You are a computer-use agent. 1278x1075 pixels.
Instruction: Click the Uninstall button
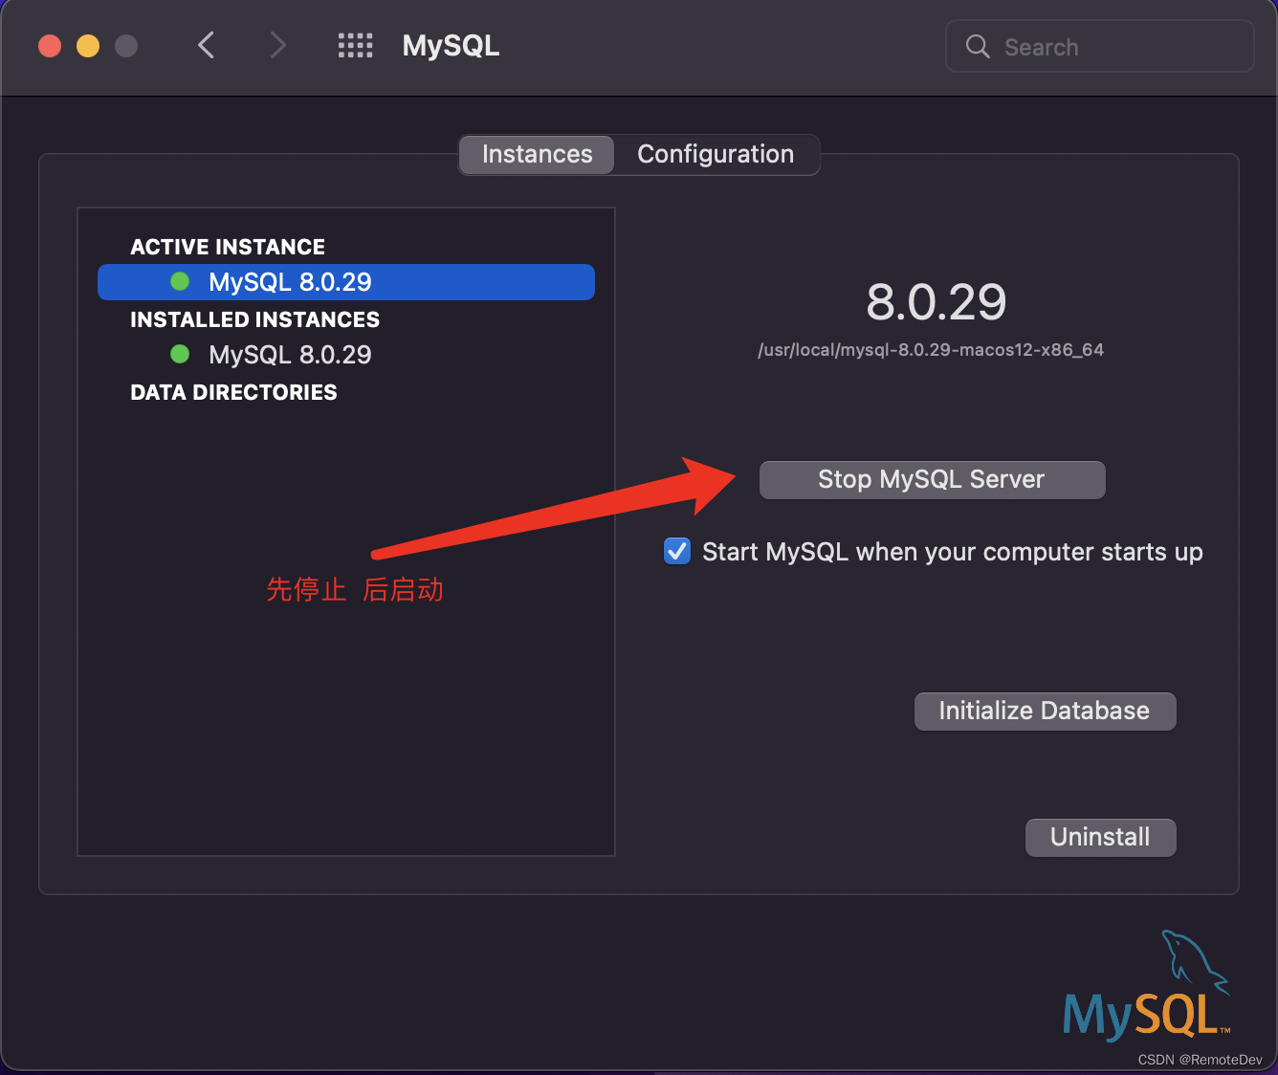pyautogui.click(x=1100, y=837)
